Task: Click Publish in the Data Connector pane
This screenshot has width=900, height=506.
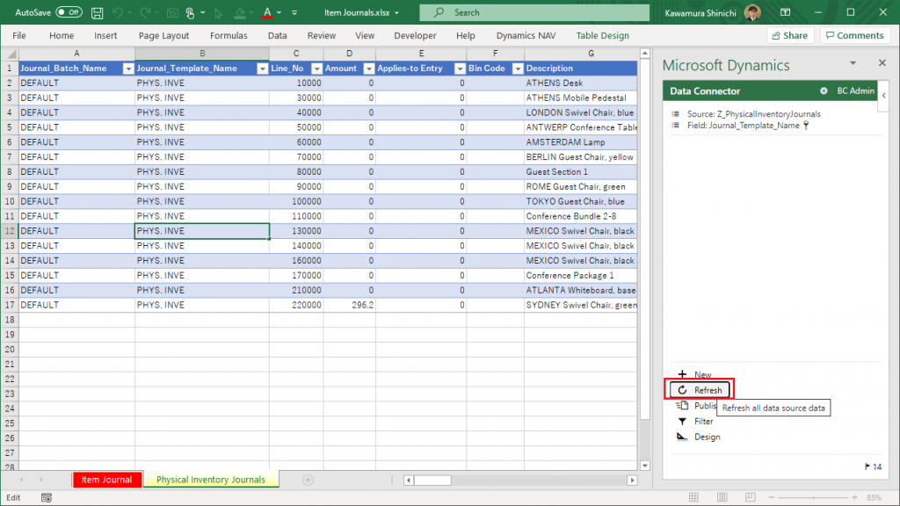Action: [x=696, y=406]
